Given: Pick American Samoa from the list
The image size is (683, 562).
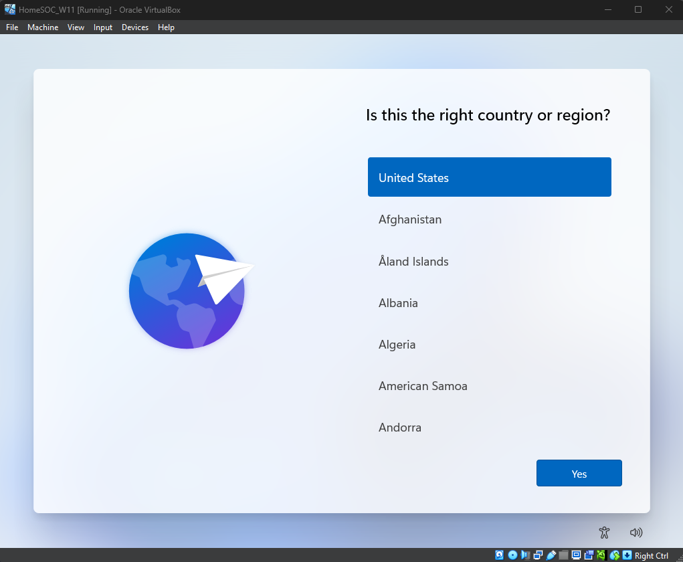Looking at the screenshot, I should 423,386.
